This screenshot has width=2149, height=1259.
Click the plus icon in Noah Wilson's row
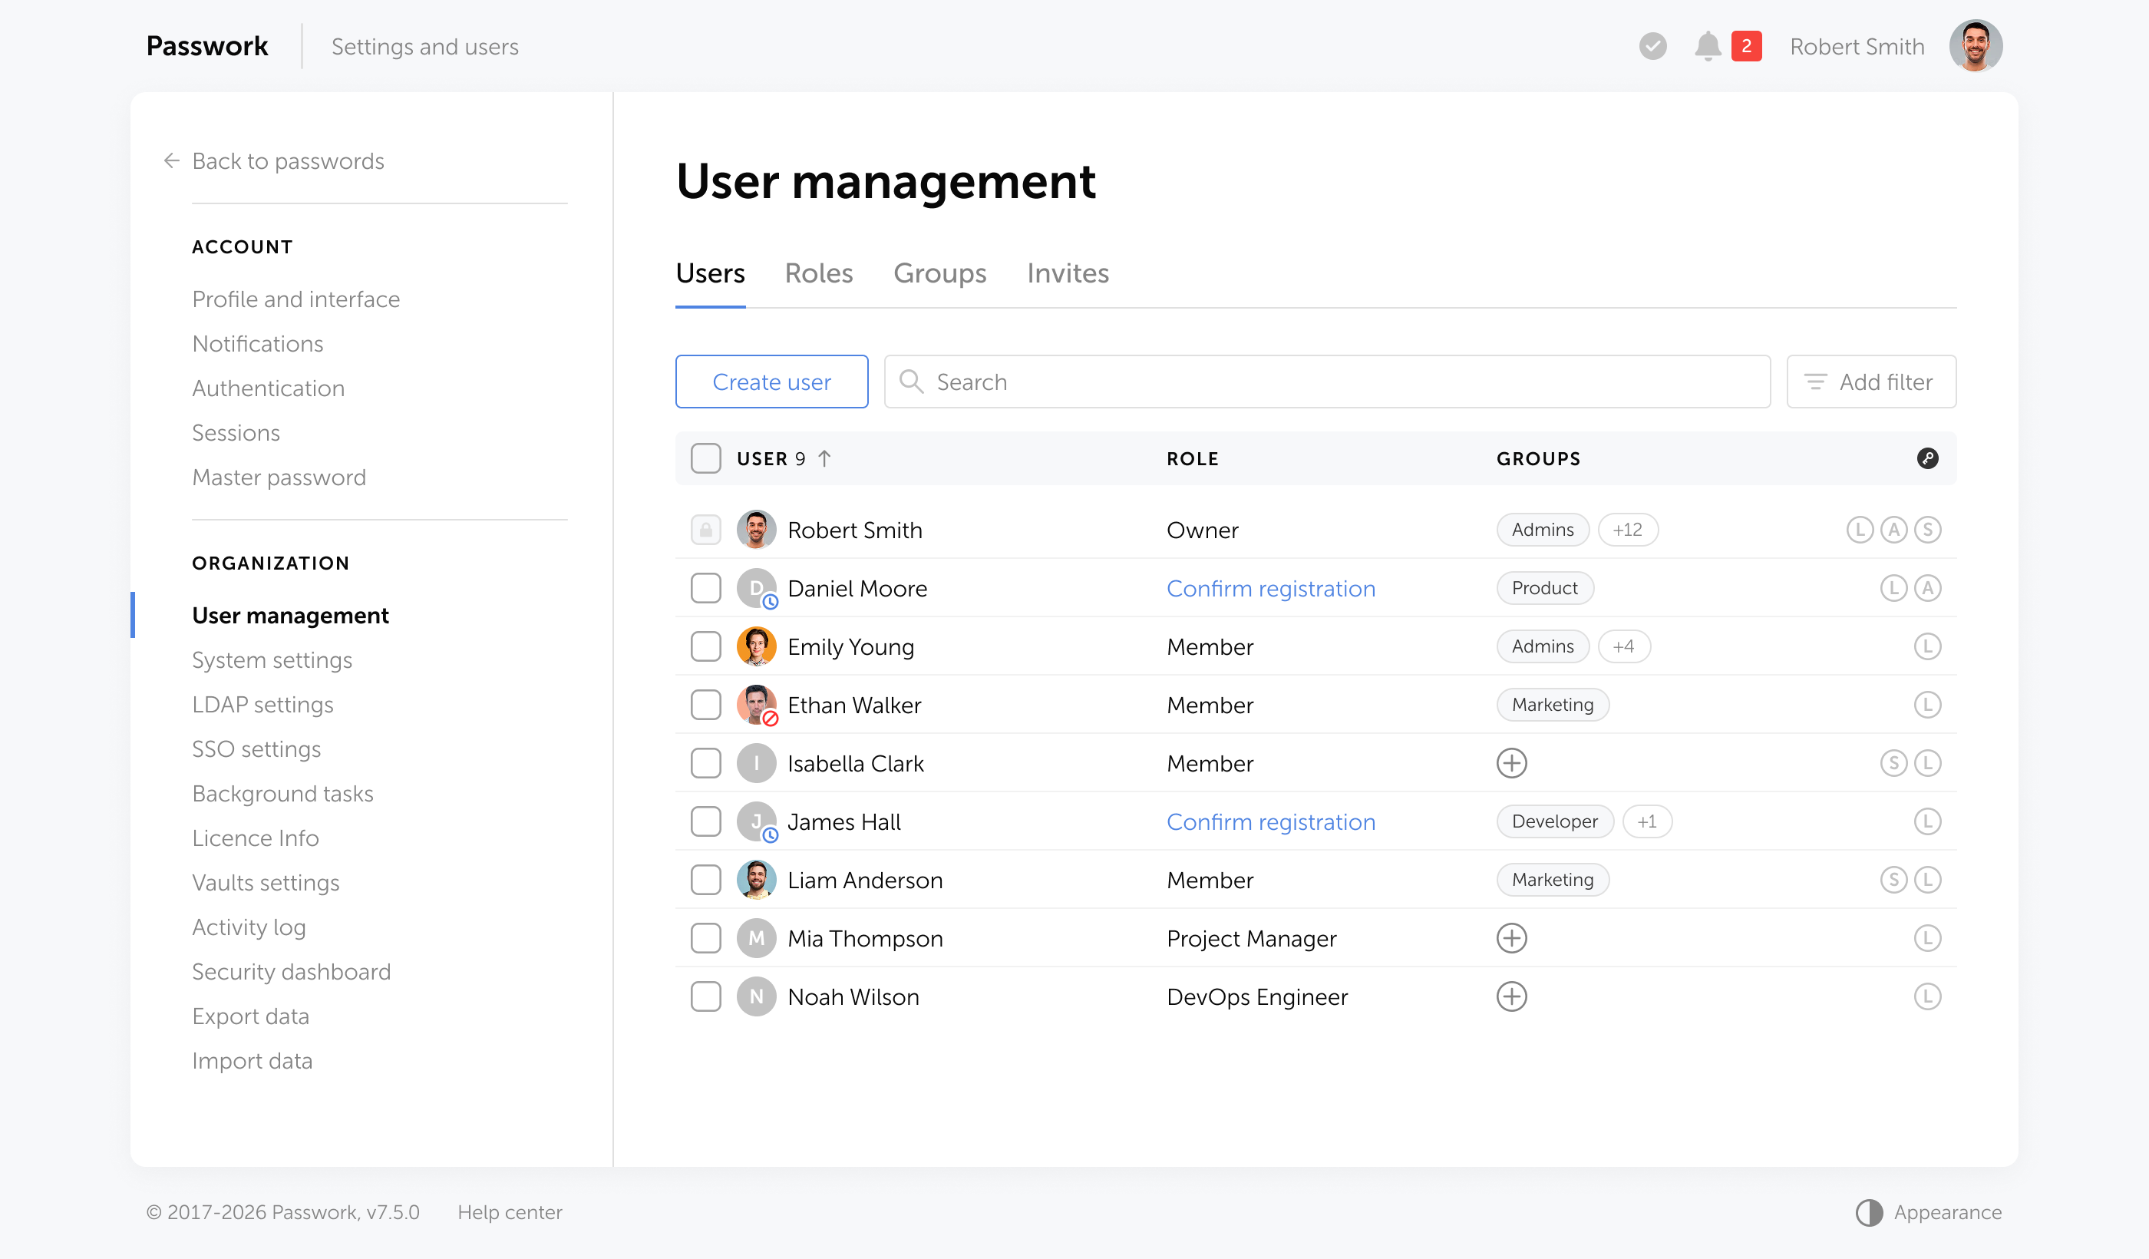coord(1511,996)
